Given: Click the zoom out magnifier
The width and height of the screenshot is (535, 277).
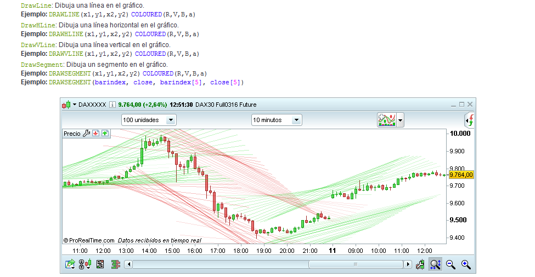Looking at the screenshot, I should (x=450, y=264).
